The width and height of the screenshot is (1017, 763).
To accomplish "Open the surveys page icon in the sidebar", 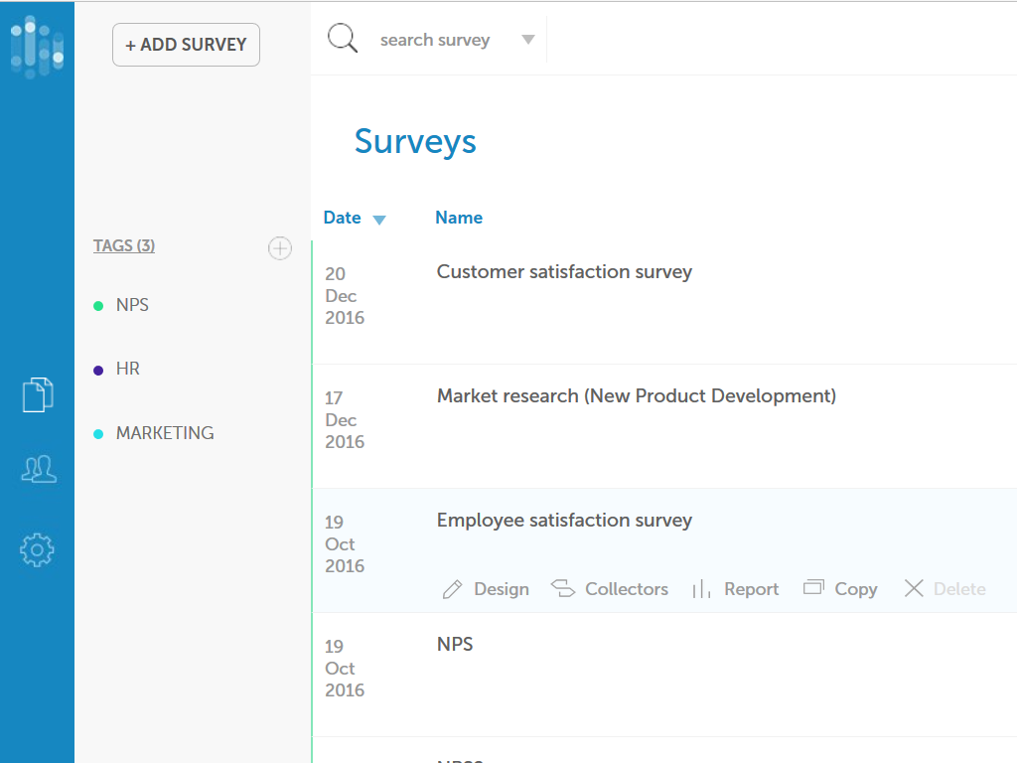I will [37, 393].
